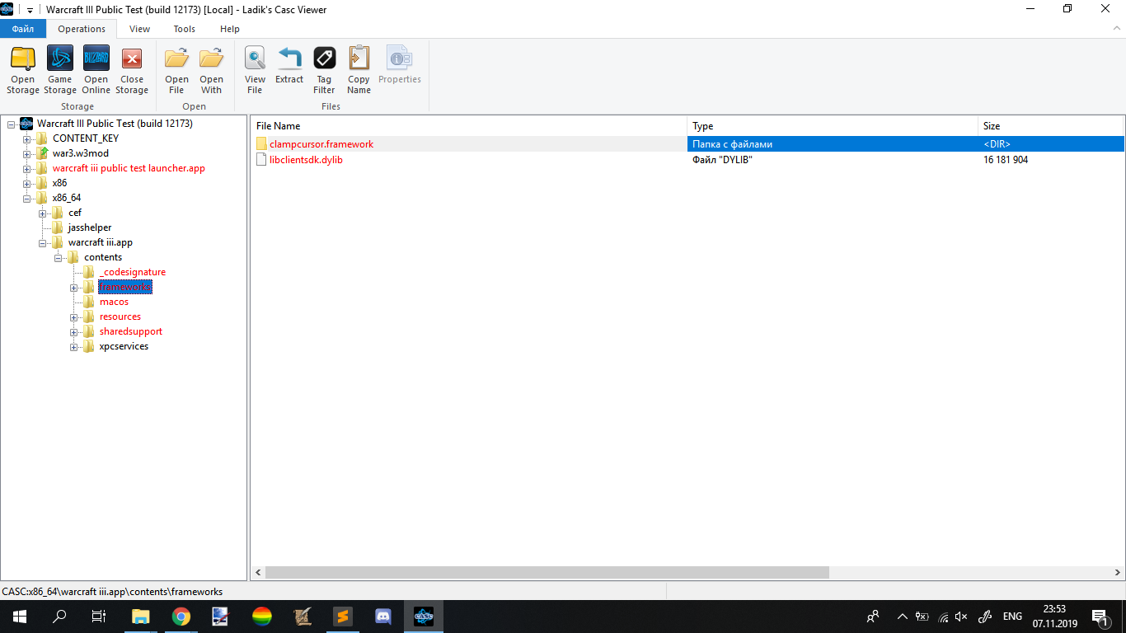Click the file list scroll left arrow

[258, 572]
